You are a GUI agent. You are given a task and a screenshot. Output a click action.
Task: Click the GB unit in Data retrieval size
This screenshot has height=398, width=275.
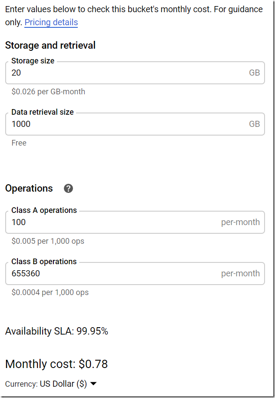(254, 124)
